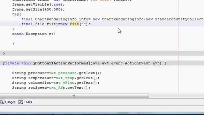Viewport: 204px width, 115px height.
Task: Click StandardEntityCollection class name
Action: coord(179,19)
